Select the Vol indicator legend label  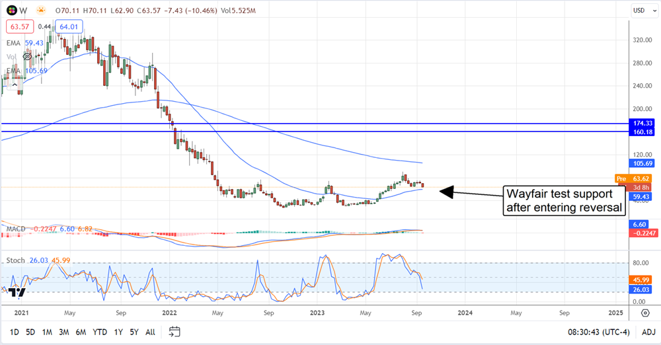[11, 57]
